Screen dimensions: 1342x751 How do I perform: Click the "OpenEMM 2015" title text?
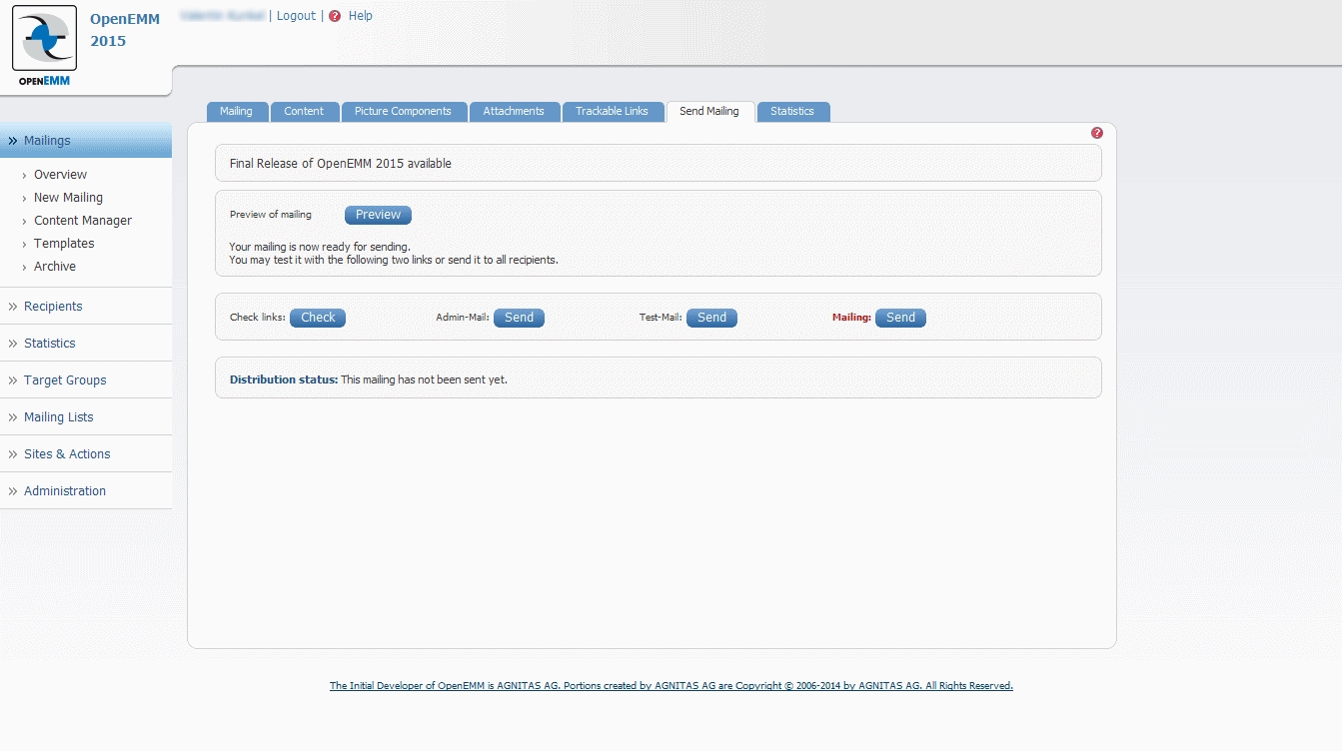(x=125, y=30)
